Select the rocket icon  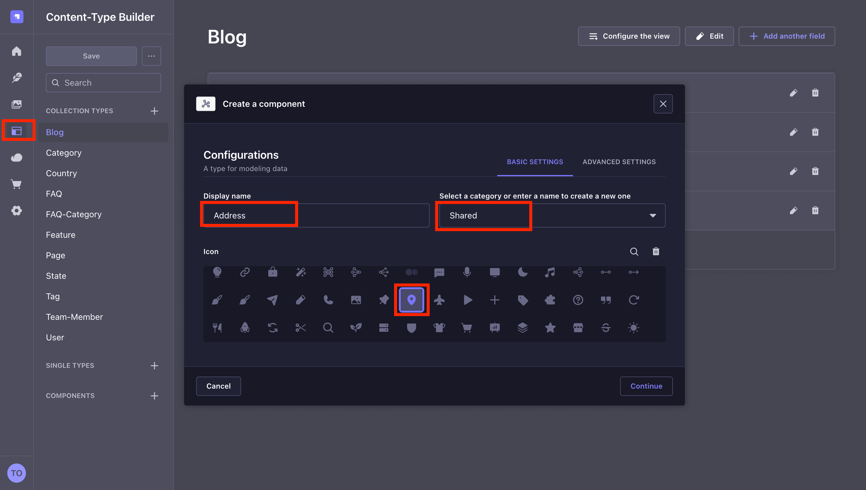[x=245, y=327]
